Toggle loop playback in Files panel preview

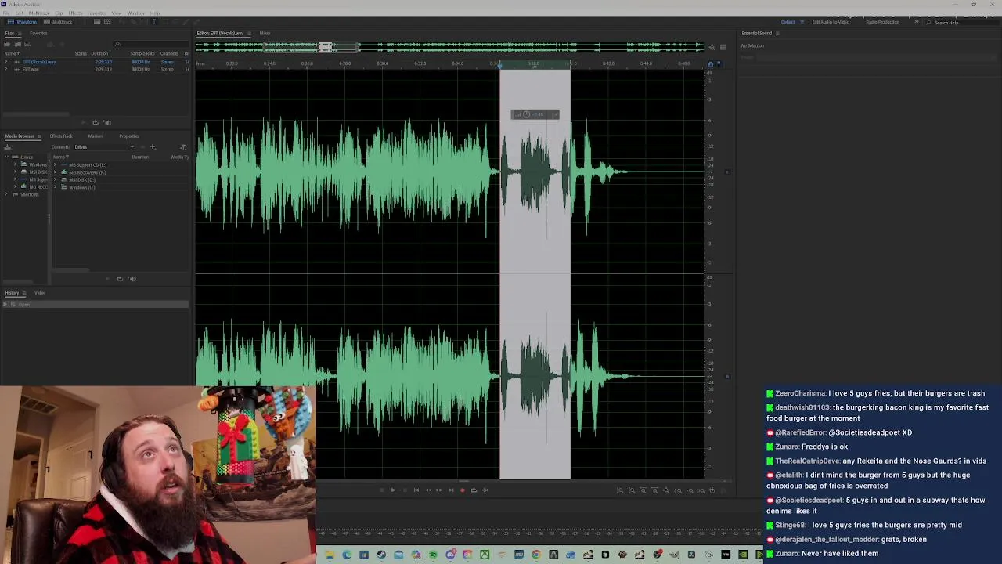(96, 122)
